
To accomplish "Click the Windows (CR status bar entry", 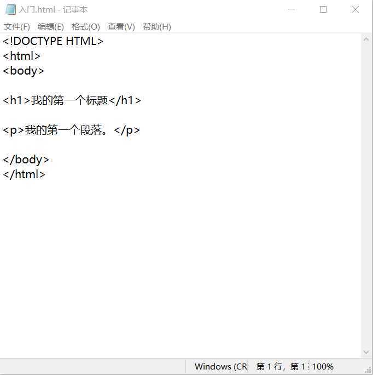I will pyautogui.click(x=221, y=366).
